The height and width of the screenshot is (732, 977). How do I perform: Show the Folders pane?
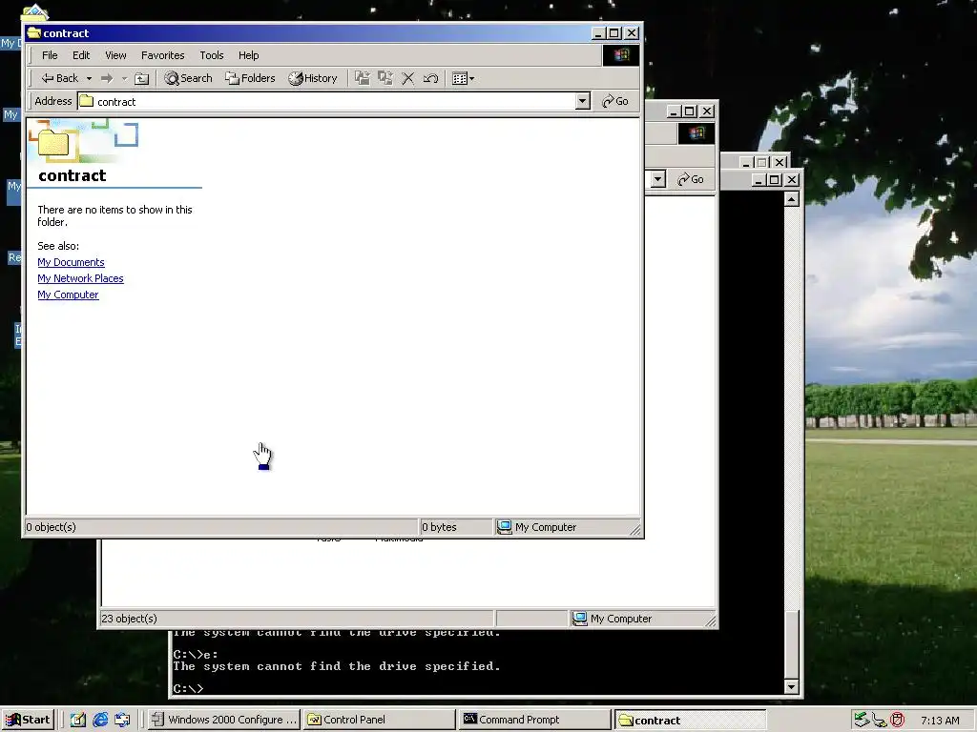(x=251, y=78)
